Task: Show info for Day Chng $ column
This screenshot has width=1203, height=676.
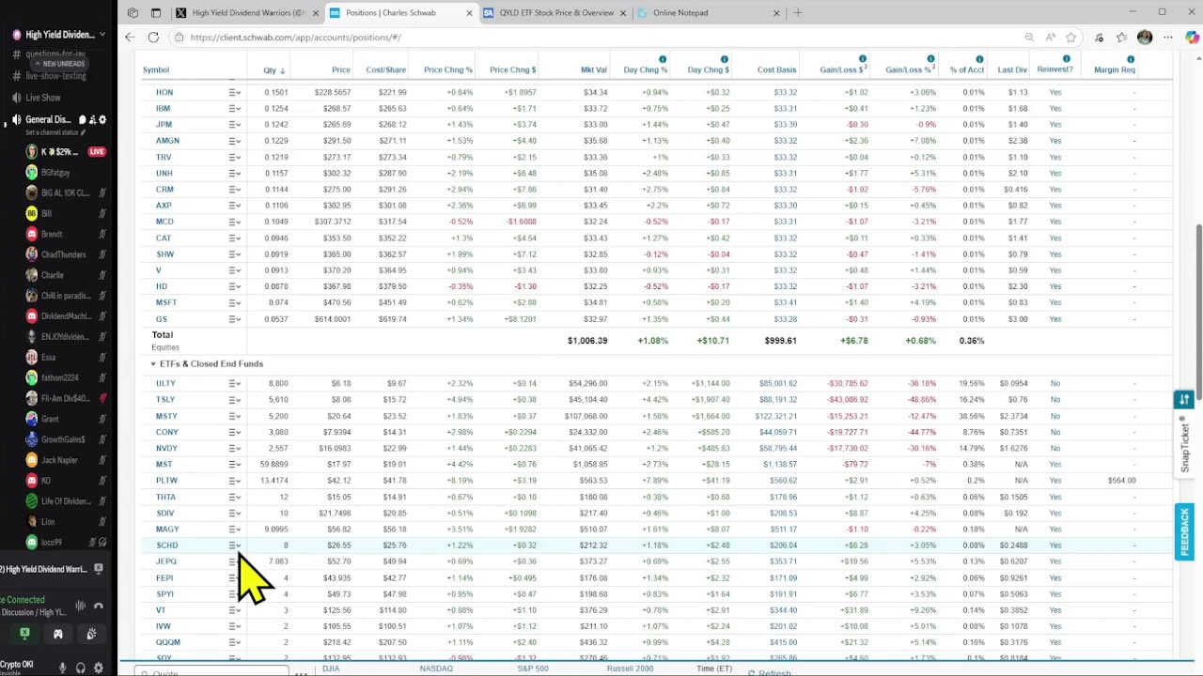Action: coord(725,59)
